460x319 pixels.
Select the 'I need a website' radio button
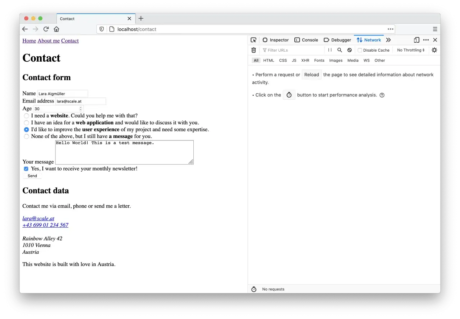tap(27, 116)
